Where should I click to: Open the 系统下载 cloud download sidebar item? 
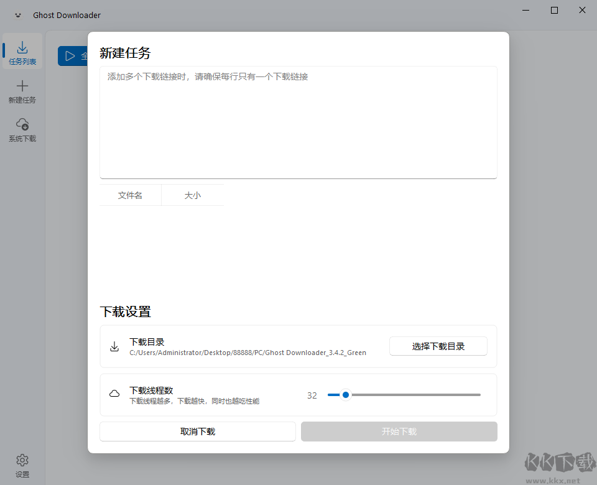(x=22, y=130)
